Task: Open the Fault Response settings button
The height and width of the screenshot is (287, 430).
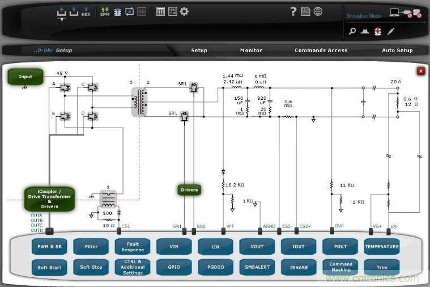Action: pos(133,247)
